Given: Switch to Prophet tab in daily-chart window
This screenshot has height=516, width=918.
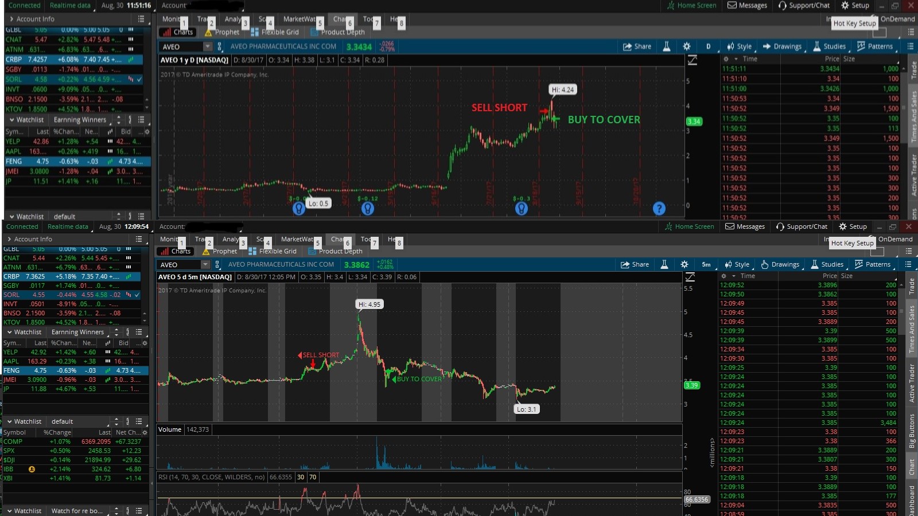Looking at the screenshot, I should (x=221, y=32).
